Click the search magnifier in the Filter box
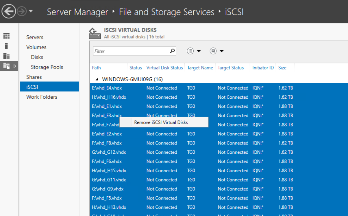This screenshot has width=348, height=216. click(172, 51)
